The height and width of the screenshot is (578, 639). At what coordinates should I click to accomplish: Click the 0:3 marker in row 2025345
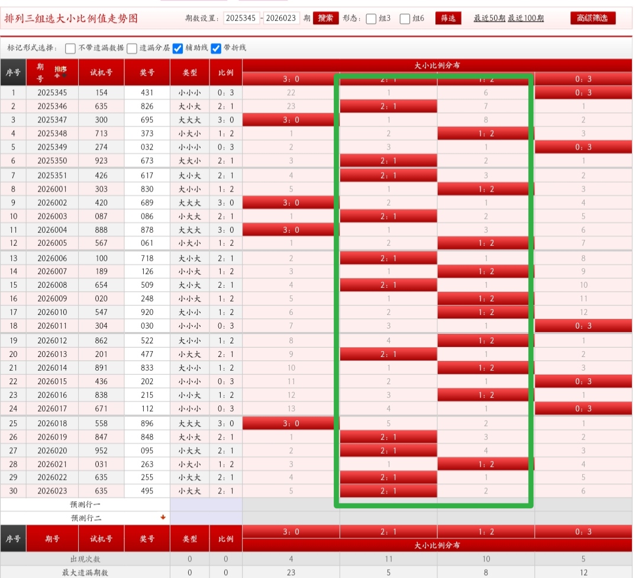583,93
